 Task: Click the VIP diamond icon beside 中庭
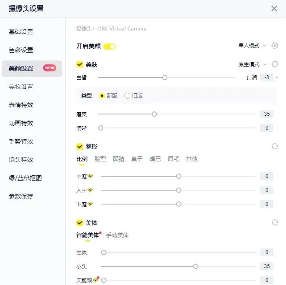pyautogui.click(x=90, y=176)
